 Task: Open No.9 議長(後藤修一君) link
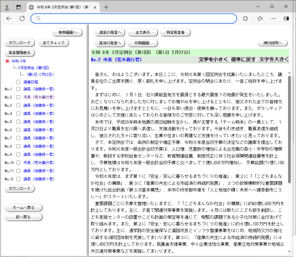pyautogui.click(x=39, y=155)
